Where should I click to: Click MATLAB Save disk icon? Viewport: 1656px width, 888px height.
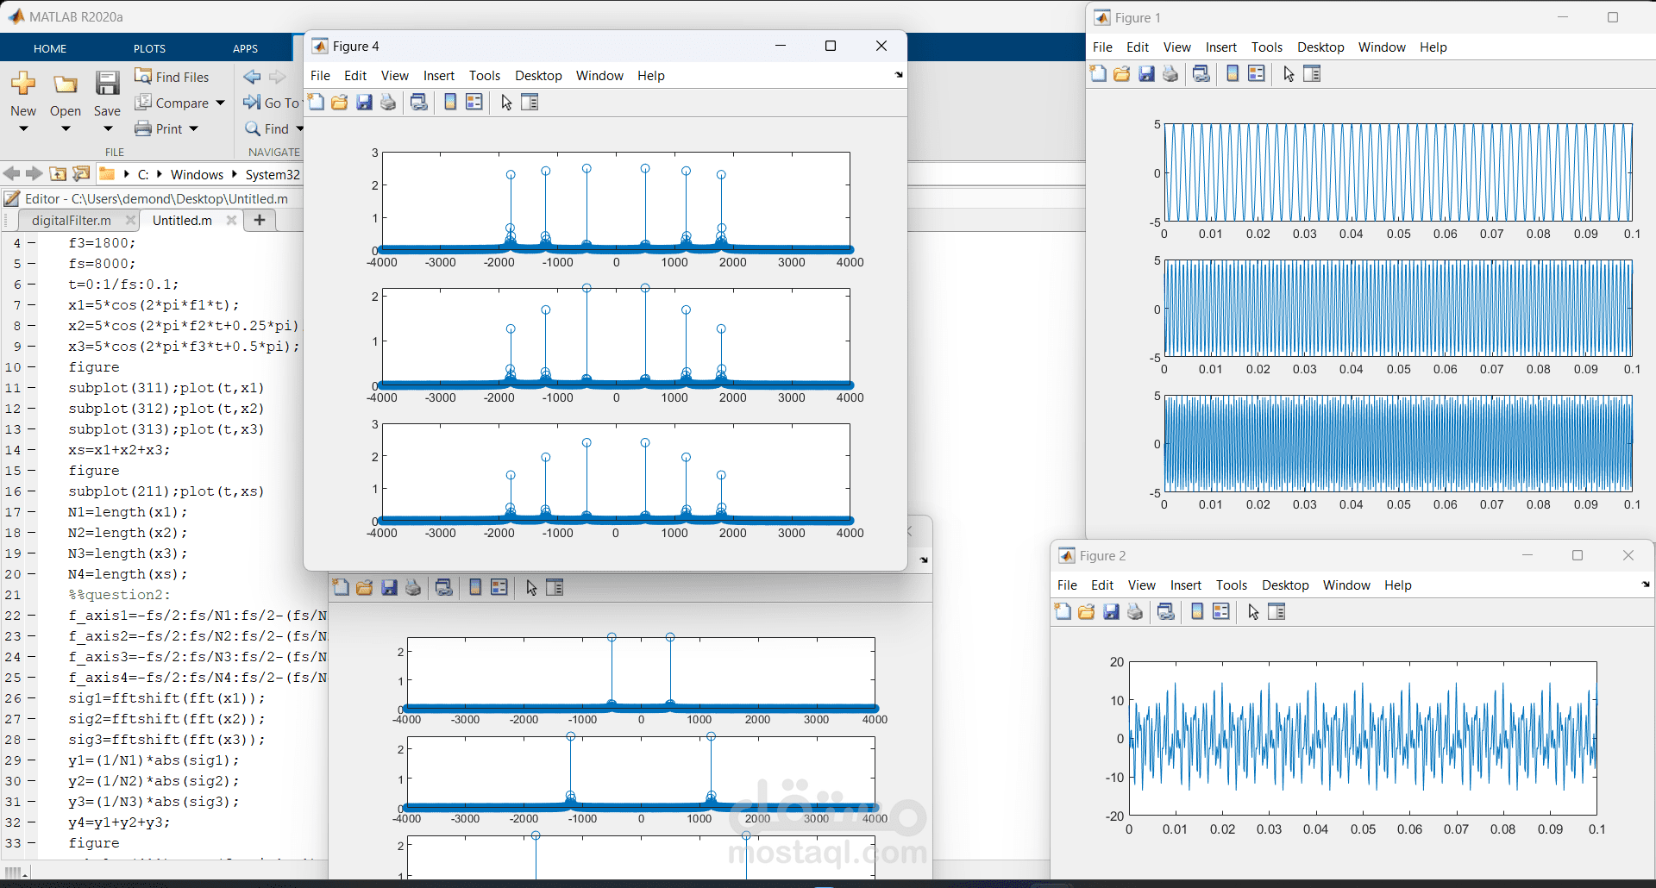(x=107, y=84)
